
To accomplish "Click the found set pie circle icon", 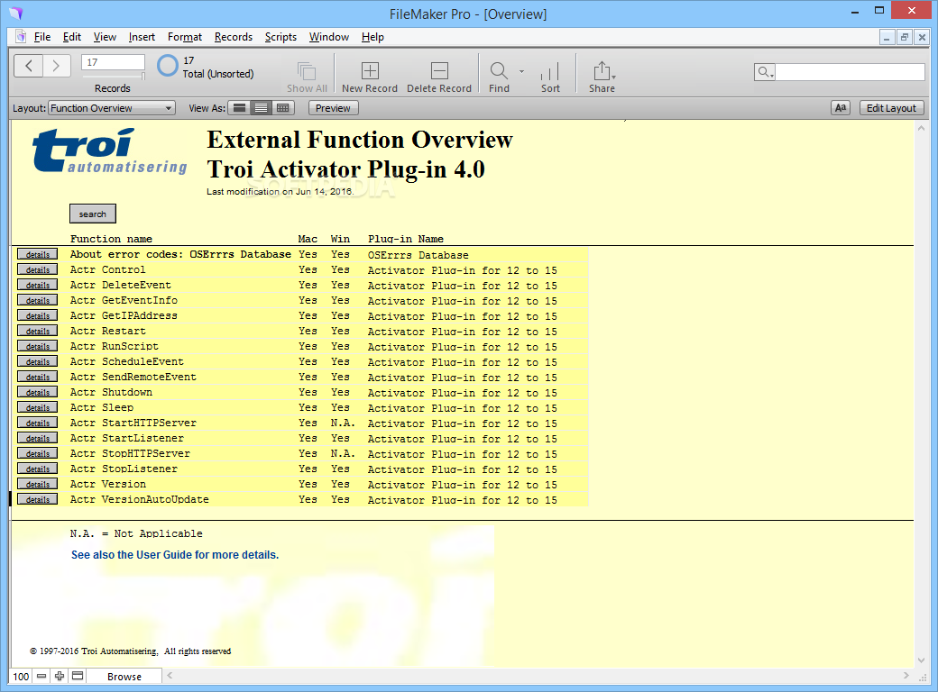I will pos(168,66).
